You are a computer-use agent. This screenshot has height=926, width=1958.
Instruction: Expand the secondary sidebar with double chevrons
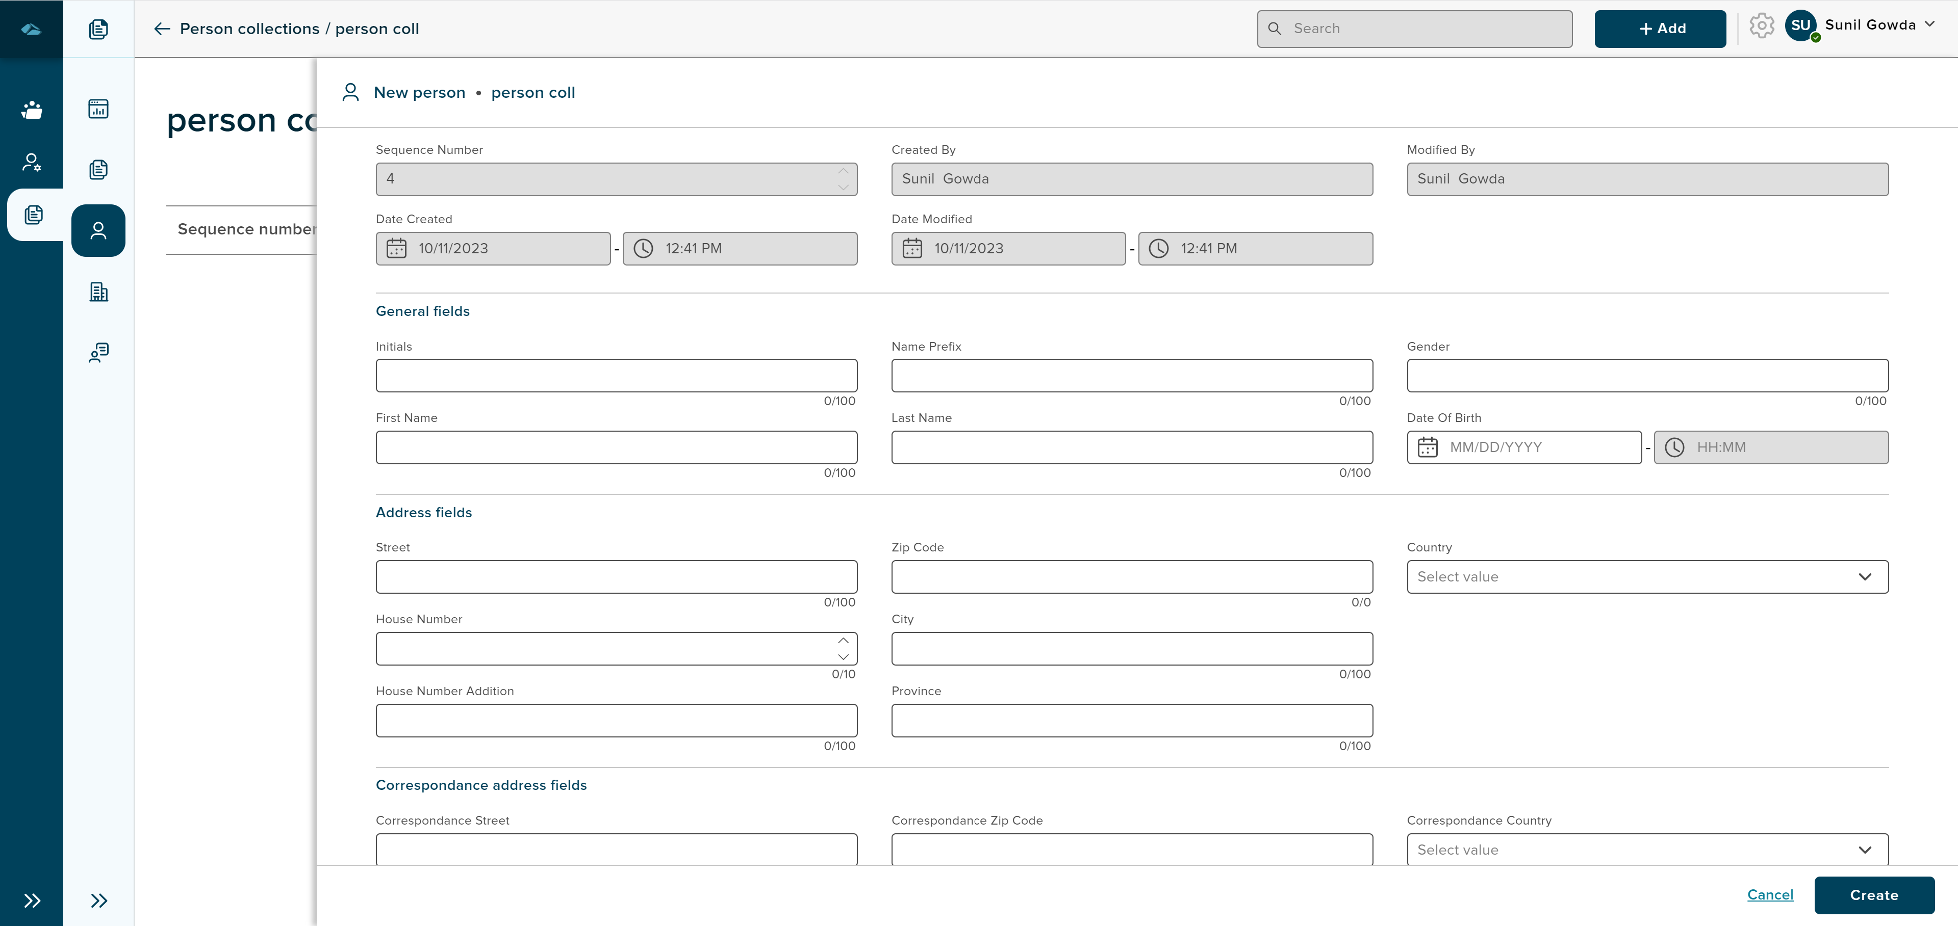tap(99, 901)
